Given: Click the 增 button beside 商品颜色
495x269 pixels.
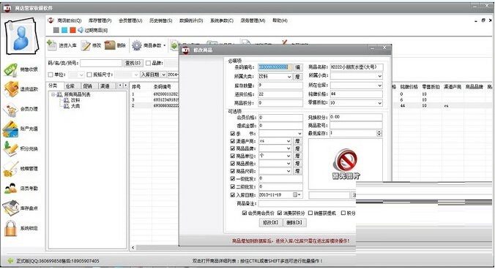Looking at the screenshot, I should coord(297,164).
